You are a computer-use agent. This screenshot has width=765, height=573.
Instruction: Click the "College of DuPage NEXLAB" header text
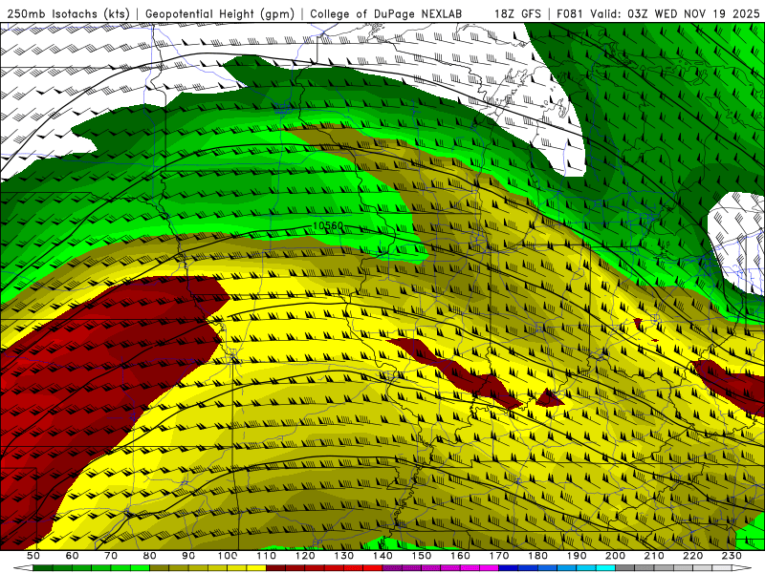[386, 13]
